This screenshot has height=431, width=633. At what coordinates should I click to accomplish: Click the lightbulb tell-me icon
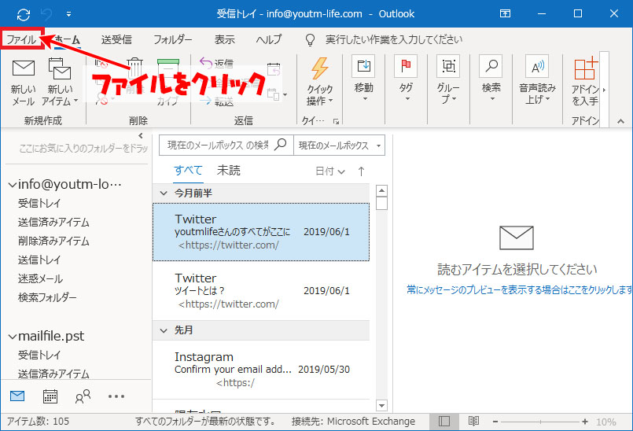(x=310, y=39)
